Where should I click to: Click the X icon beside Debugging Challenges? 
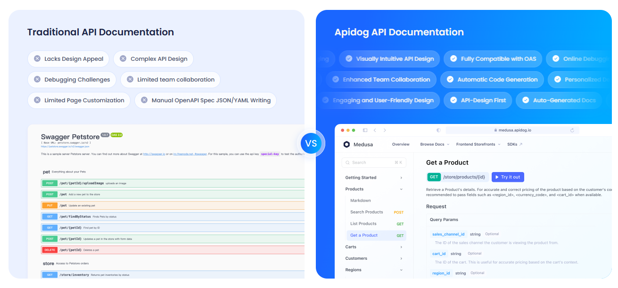click(37, 80)
